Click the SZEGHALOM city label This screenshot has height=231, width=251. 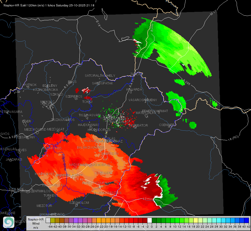point(79,203)
